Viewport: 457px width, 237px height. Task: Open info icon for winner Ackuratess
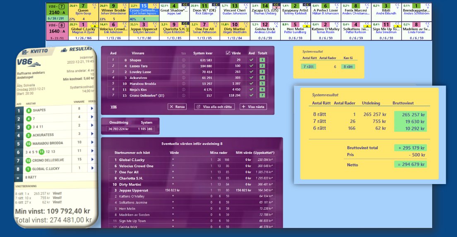pos(183,78)
